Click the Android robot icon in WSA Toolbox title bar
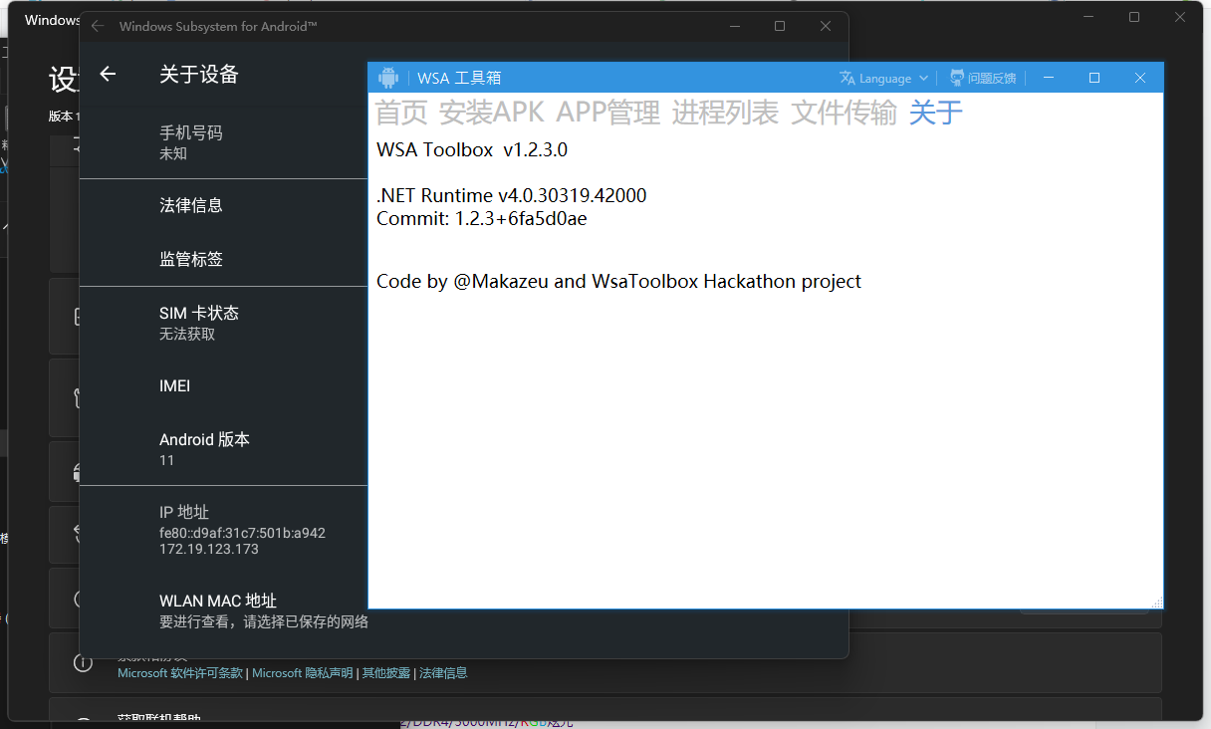Image resolution: width=1211 pixels, height=729 pixels. [388, 78]
